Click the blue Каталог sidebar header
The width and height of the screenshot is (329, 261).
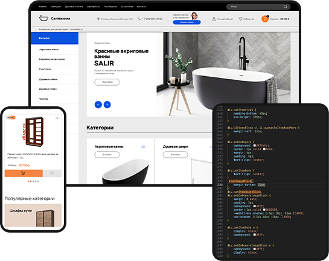pos(54,38)
